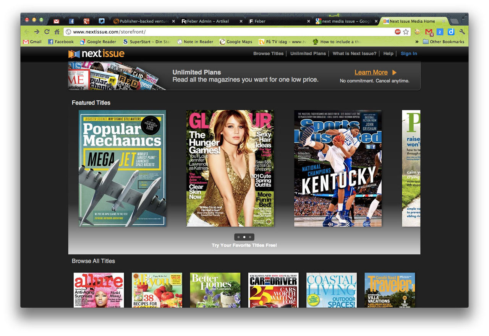Expand the bookmarks bar overflow chevron
The width and height of the screenshot is (489, 336).
click(416, 42)
